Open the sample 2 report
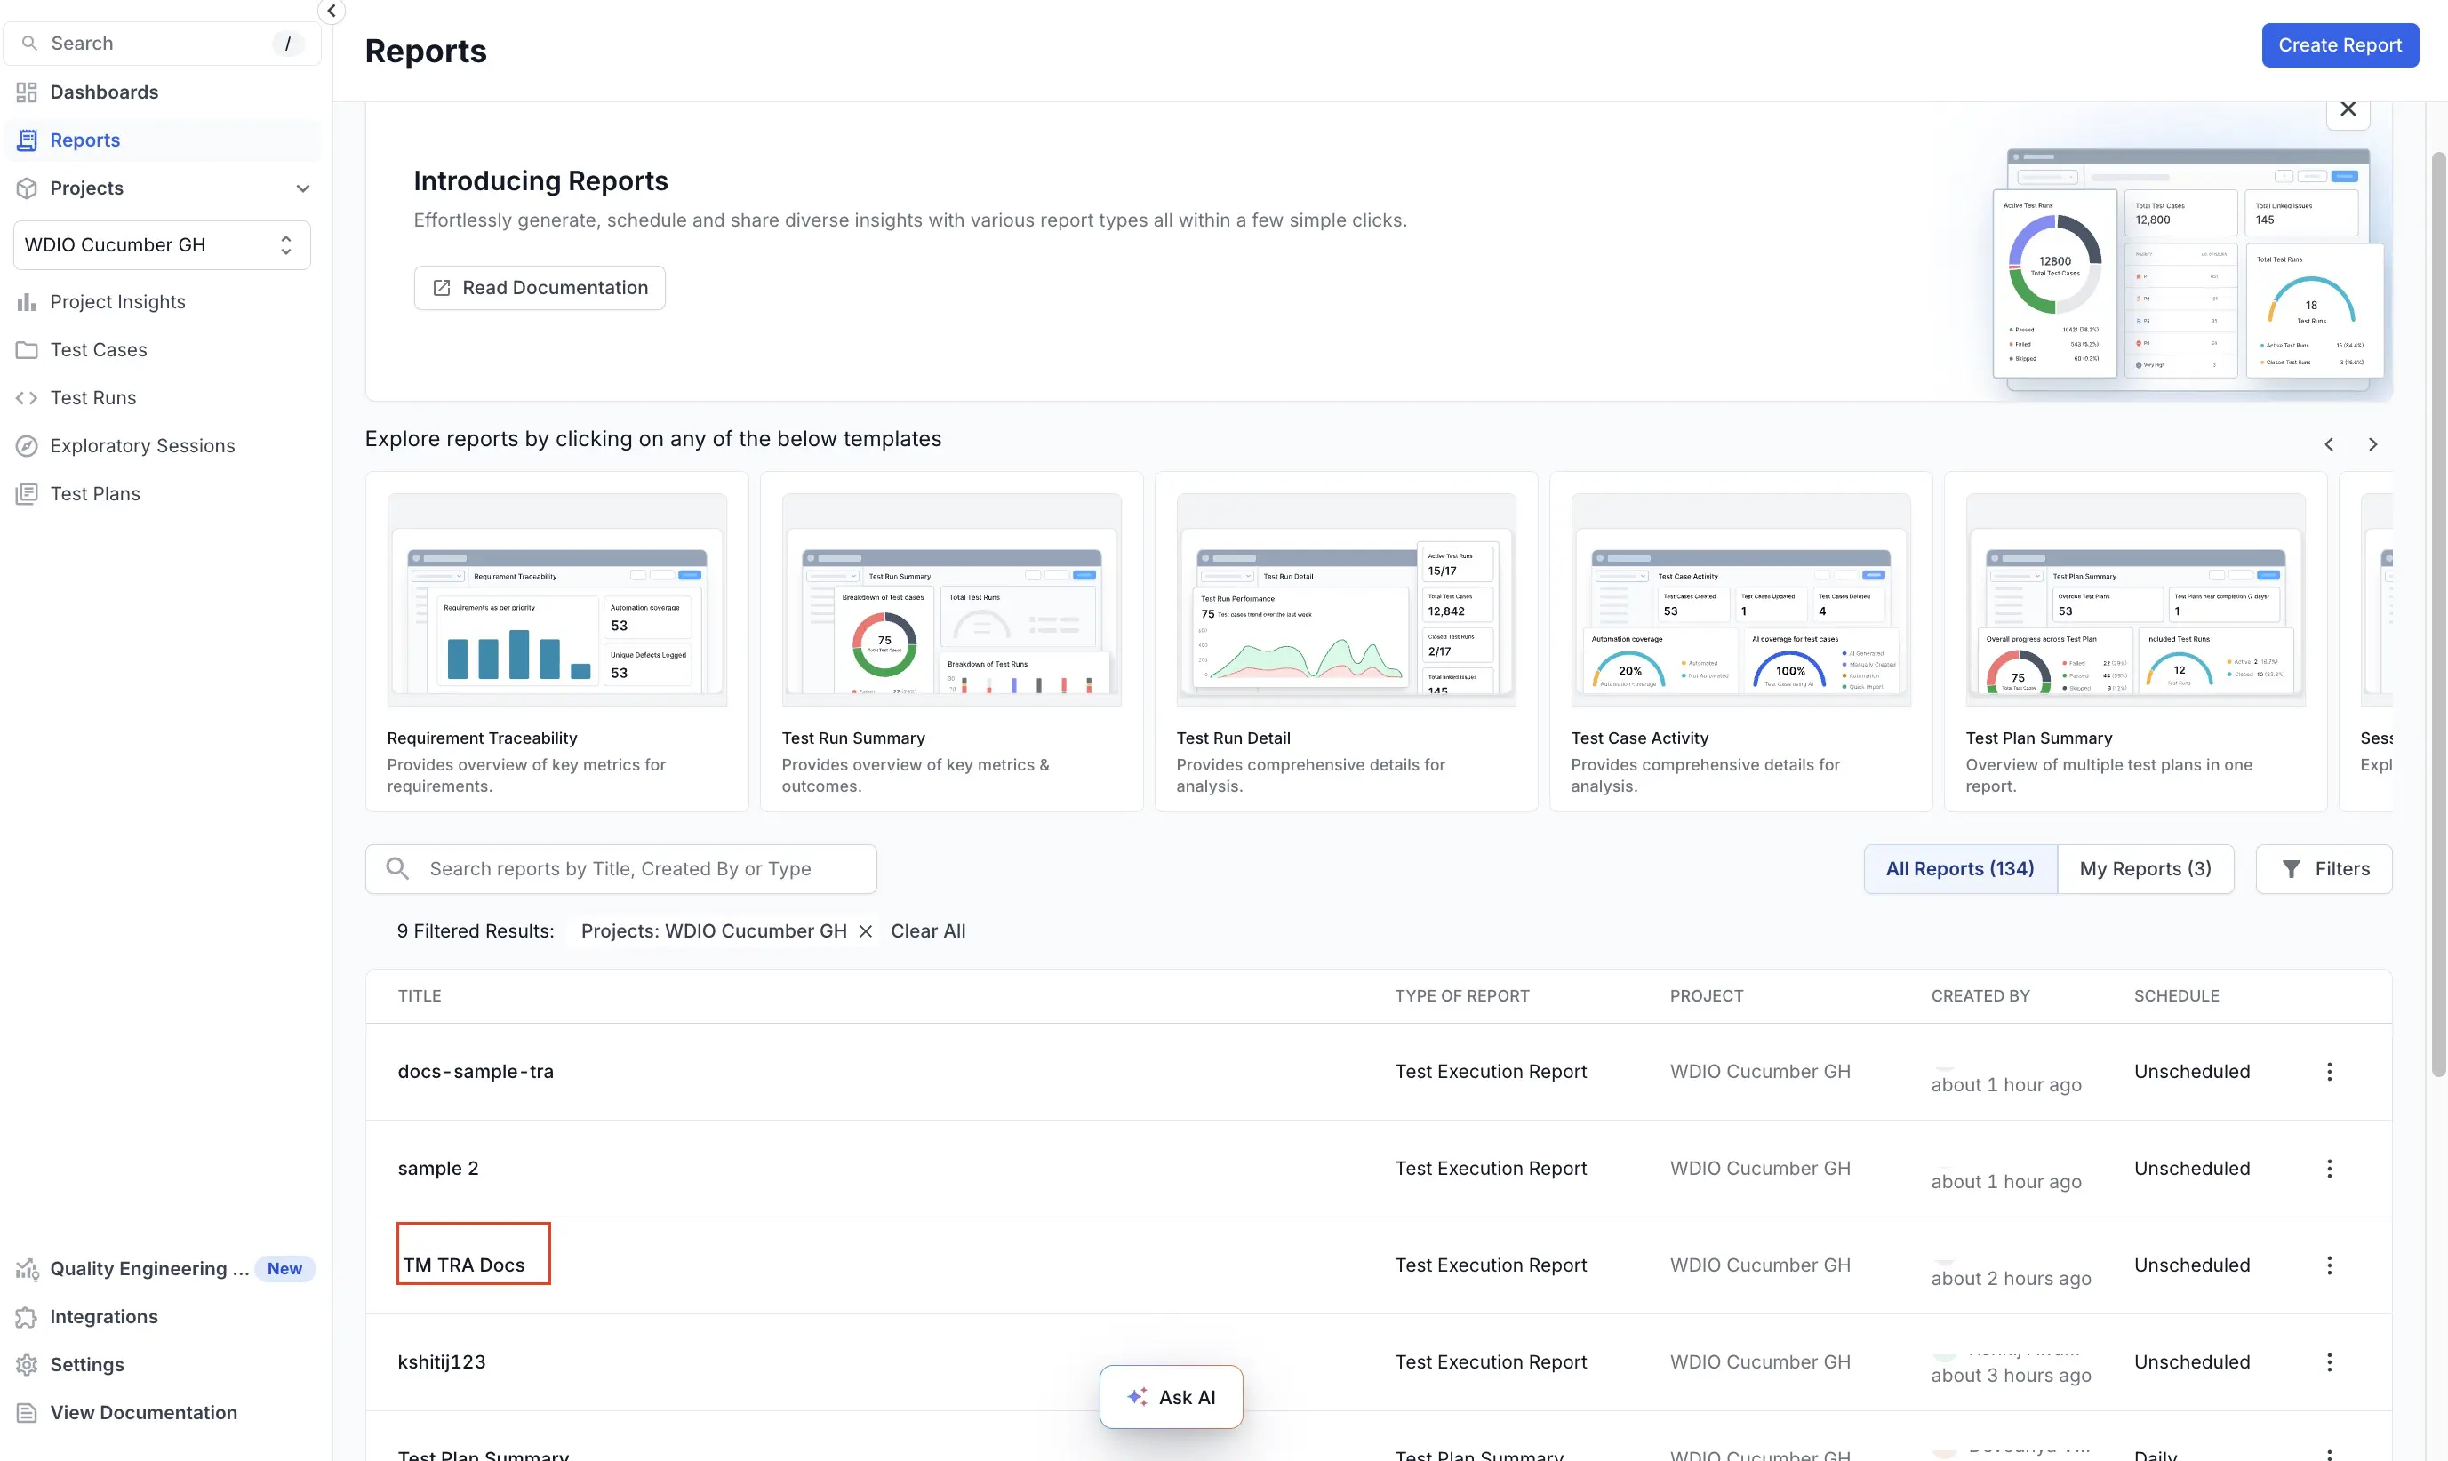The width and height of the screenshot is (2448, 1461). click(x=438, y=1169)
